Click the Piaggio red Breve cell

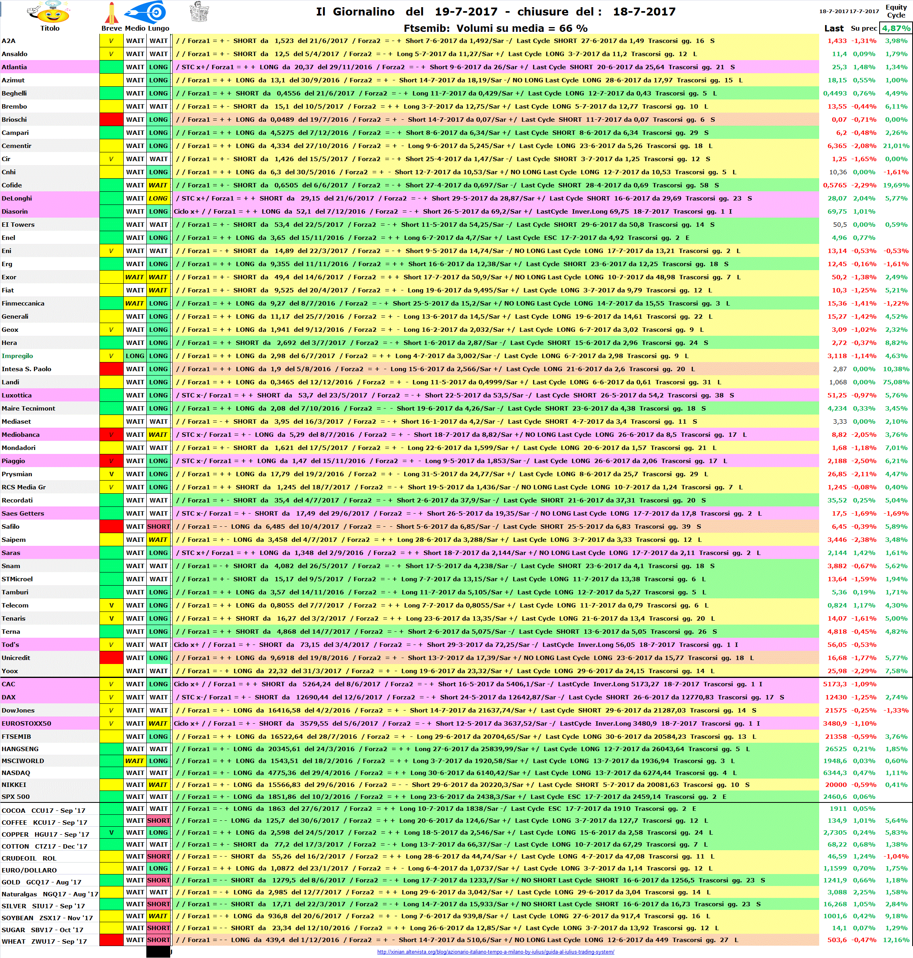coord(111,461)
